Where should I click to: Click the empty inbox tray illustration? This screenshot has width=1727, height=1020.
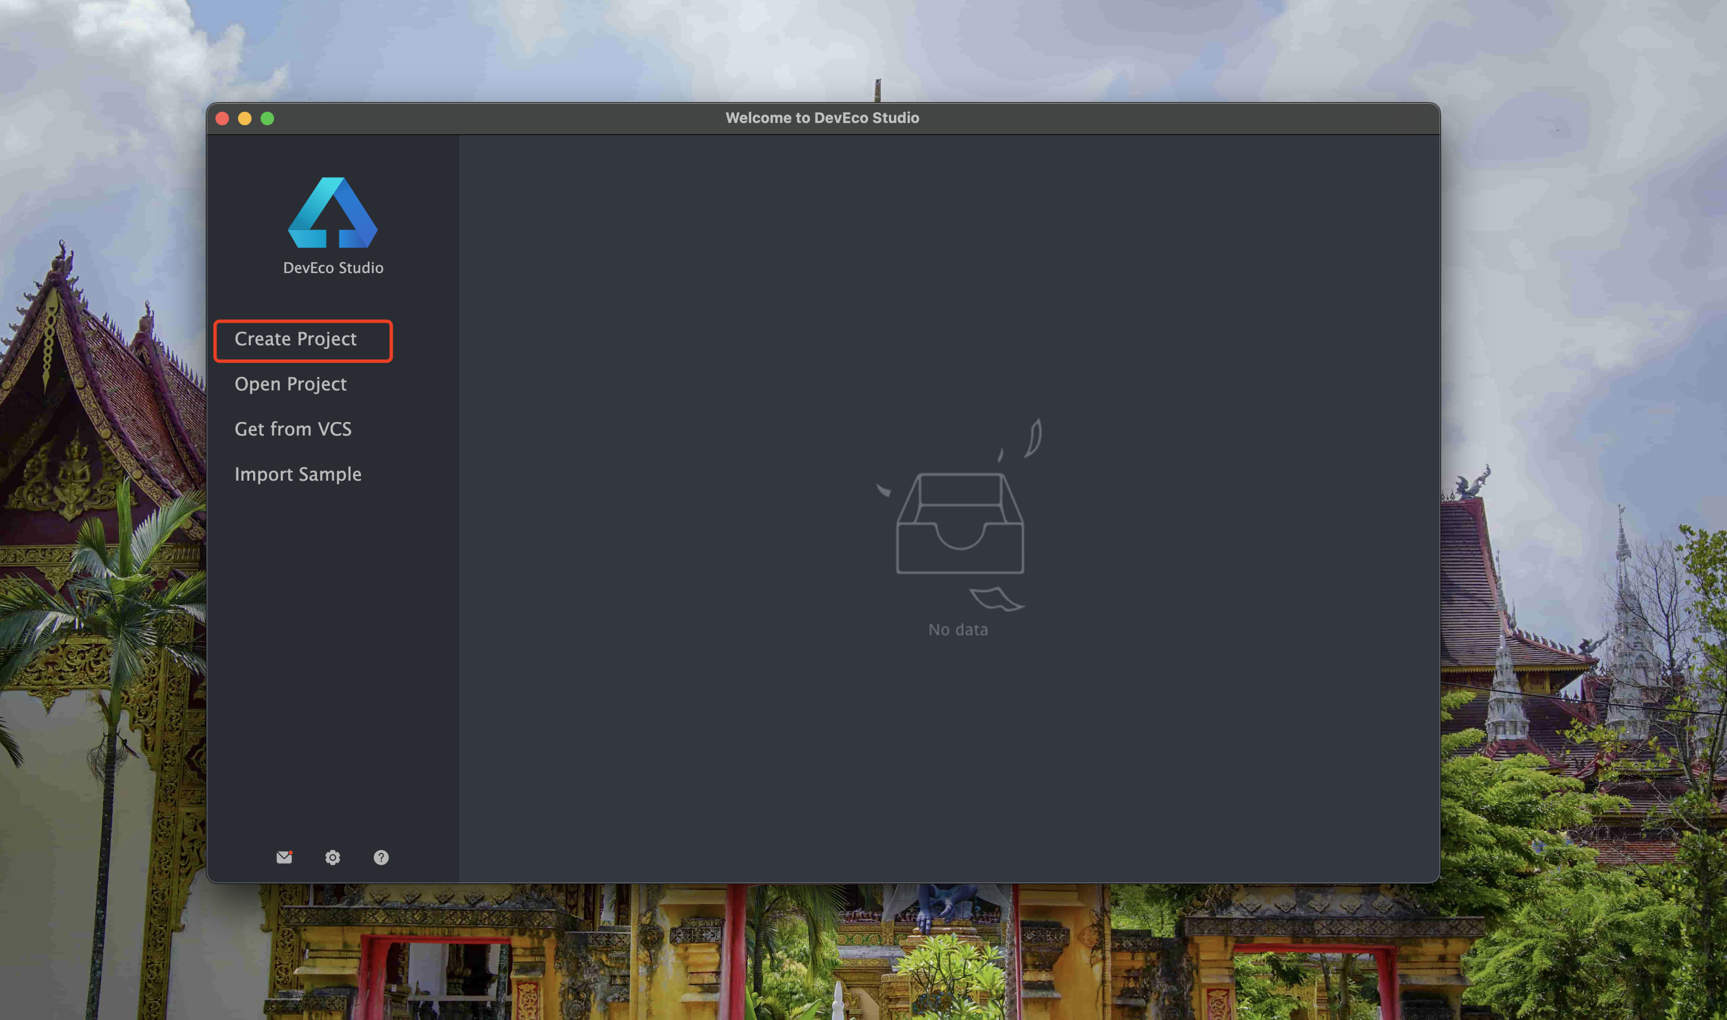click(960, 522)
